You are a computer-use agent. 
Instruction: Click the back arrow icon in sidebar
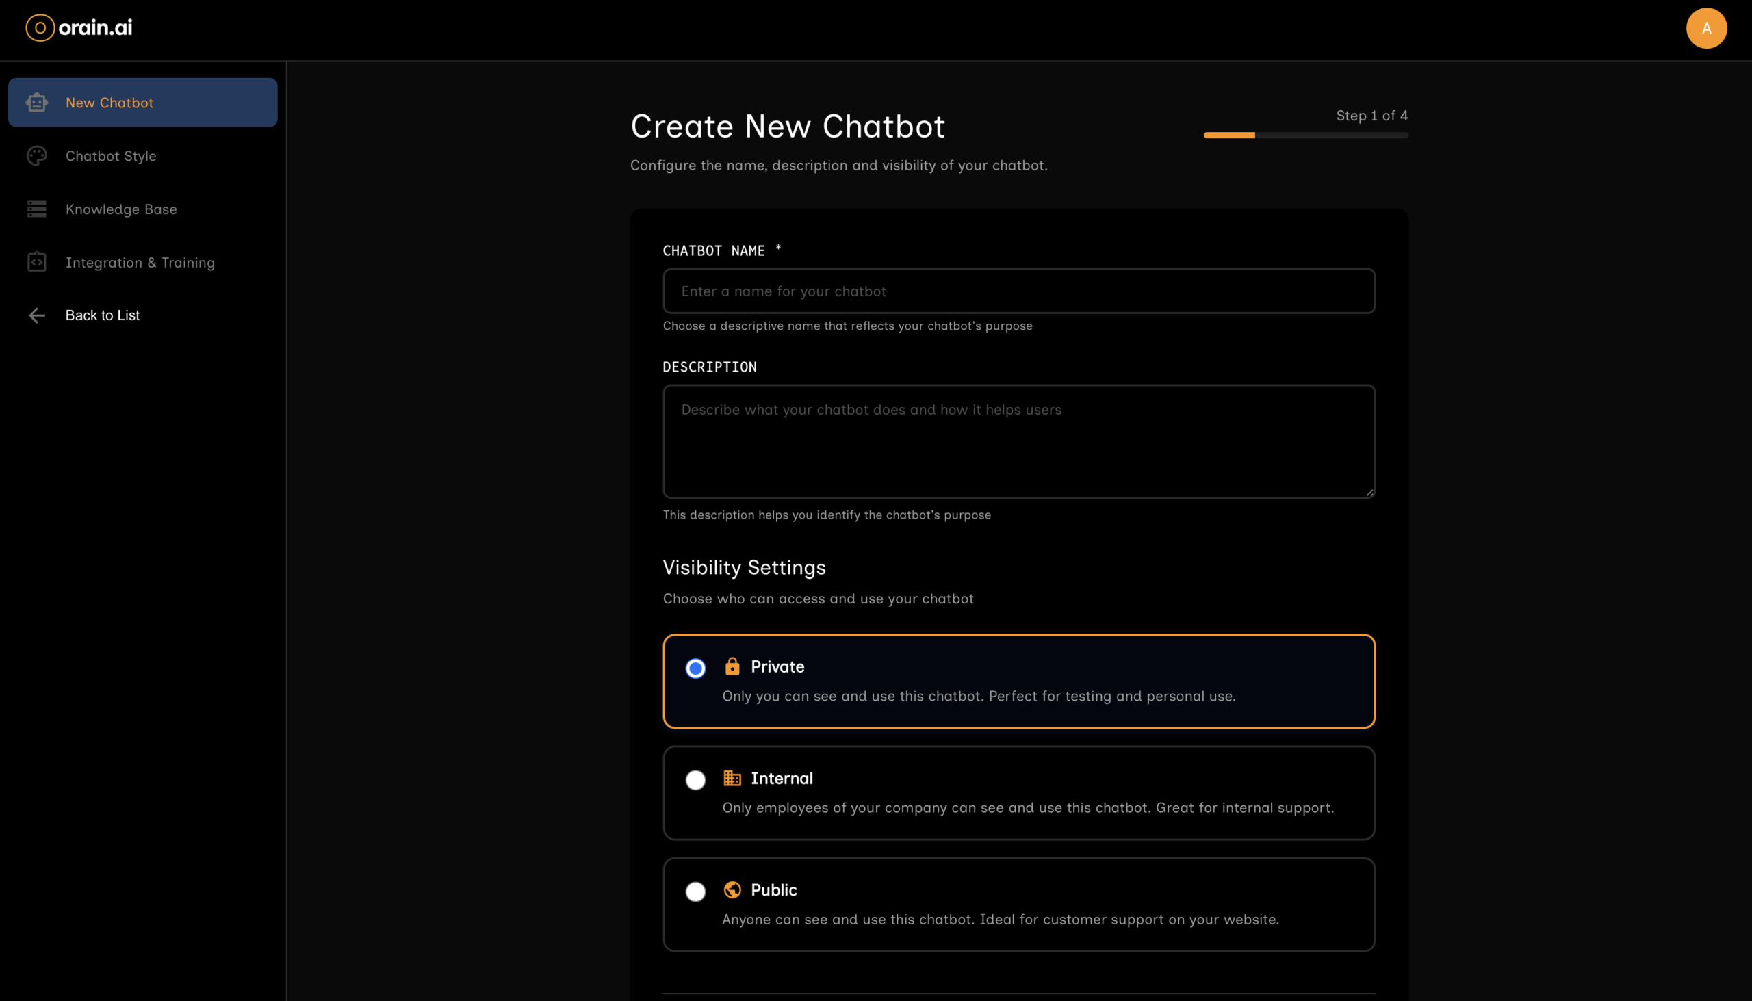coord(36,315)
